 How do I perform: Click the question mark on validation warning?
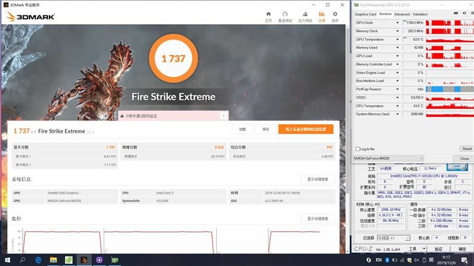(224, 115)
